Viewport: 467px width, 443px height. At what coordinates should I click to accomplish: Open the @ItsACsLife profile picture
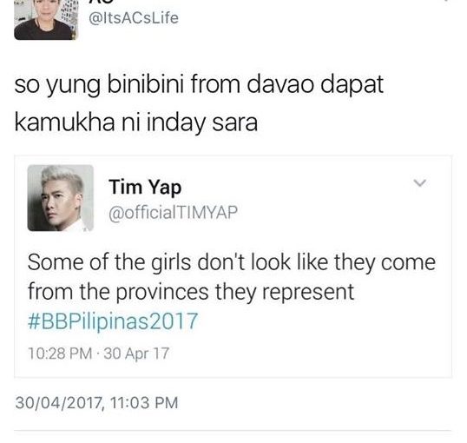click(45, 20)
